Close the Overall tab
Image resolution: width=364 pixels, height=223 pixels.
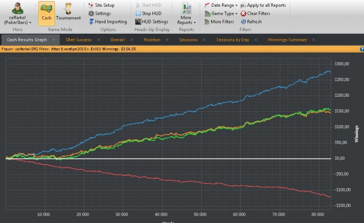point(132,40)
